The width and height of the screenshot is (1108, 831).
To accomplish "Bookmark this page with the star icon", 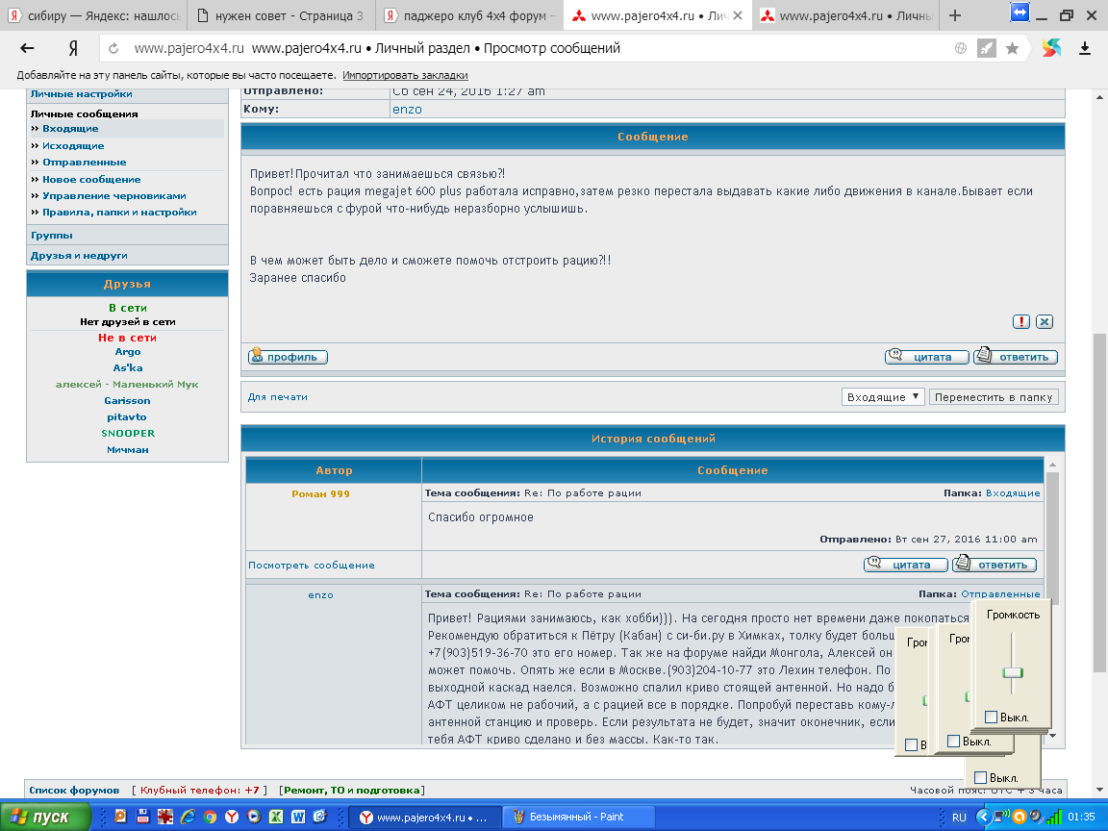I will coord(1012,48).
